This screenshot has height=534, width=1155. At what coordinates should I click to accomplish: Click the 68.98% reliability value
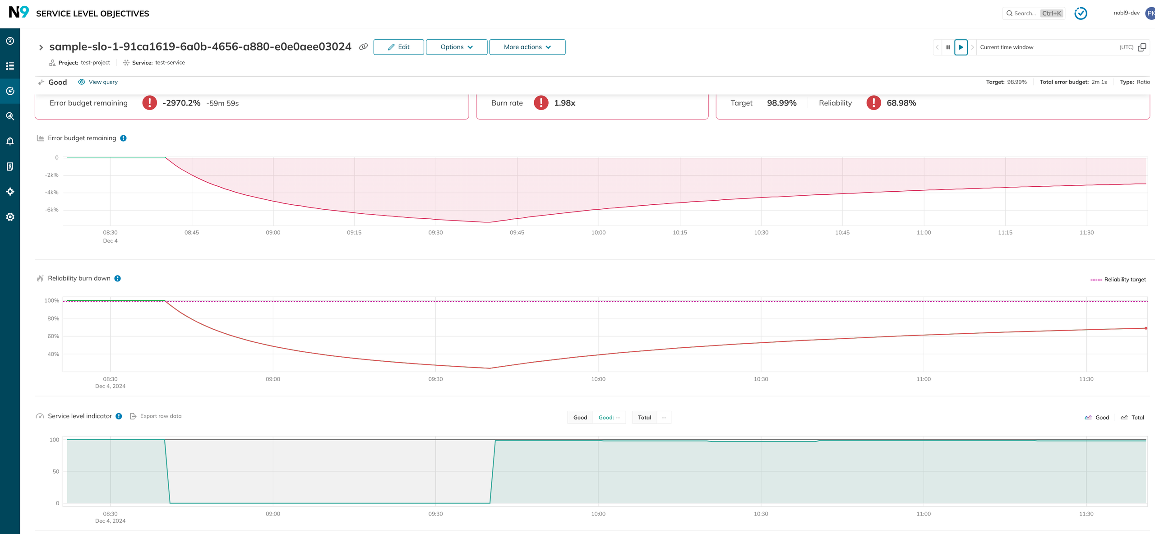pyautogui.click(x=901, y=103)
